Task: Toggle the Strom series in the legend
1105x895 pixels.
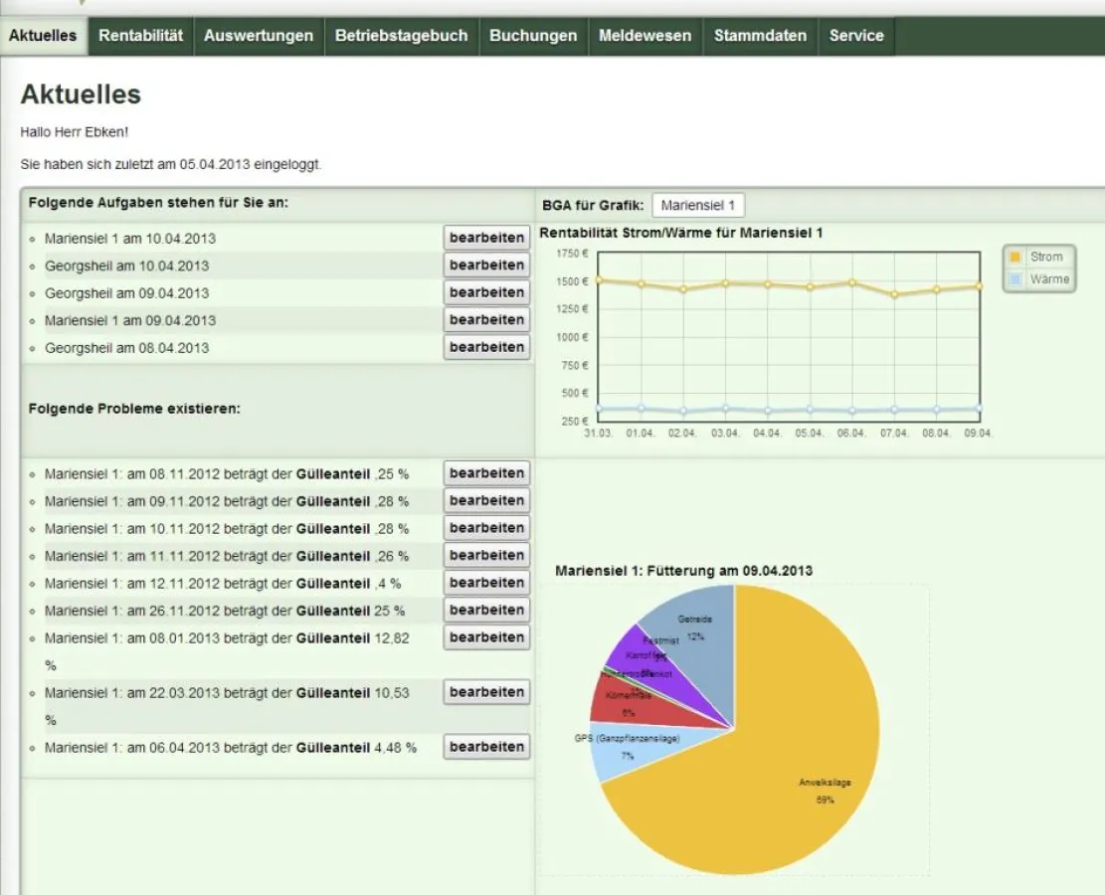Action: [x=1038, y=256]
